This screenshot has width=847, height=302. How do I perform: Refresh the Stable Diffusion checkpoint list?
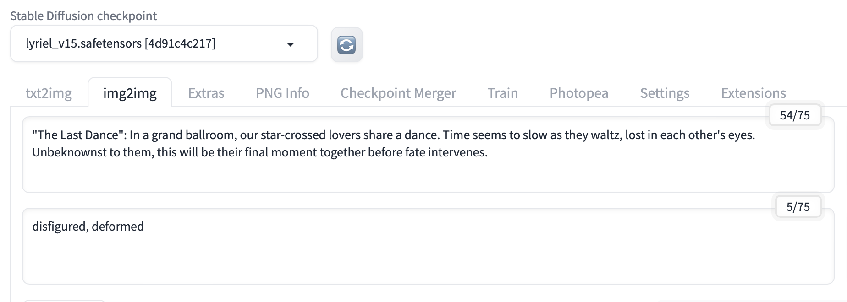(x=346, y=45)
